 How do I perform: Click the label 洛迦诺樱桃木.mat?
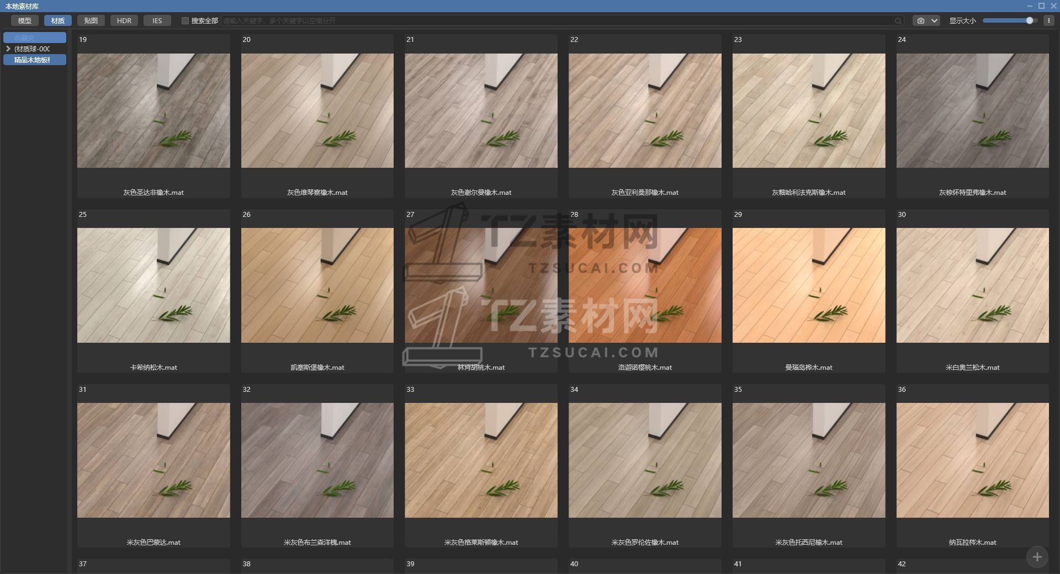click(x=645, y=368)
